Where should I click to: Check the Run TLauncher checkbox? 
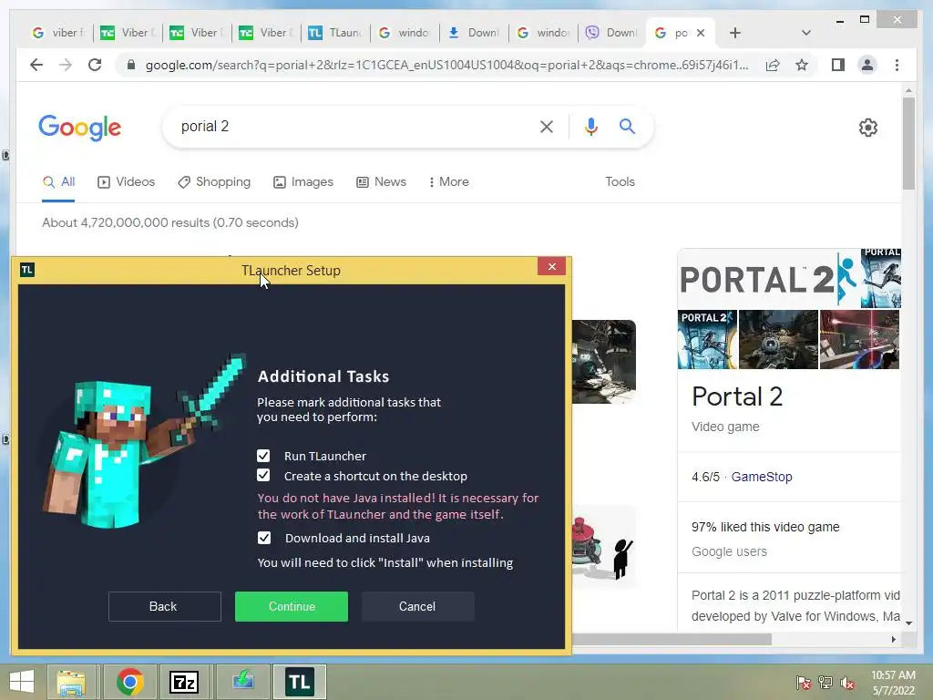[263, 456]
